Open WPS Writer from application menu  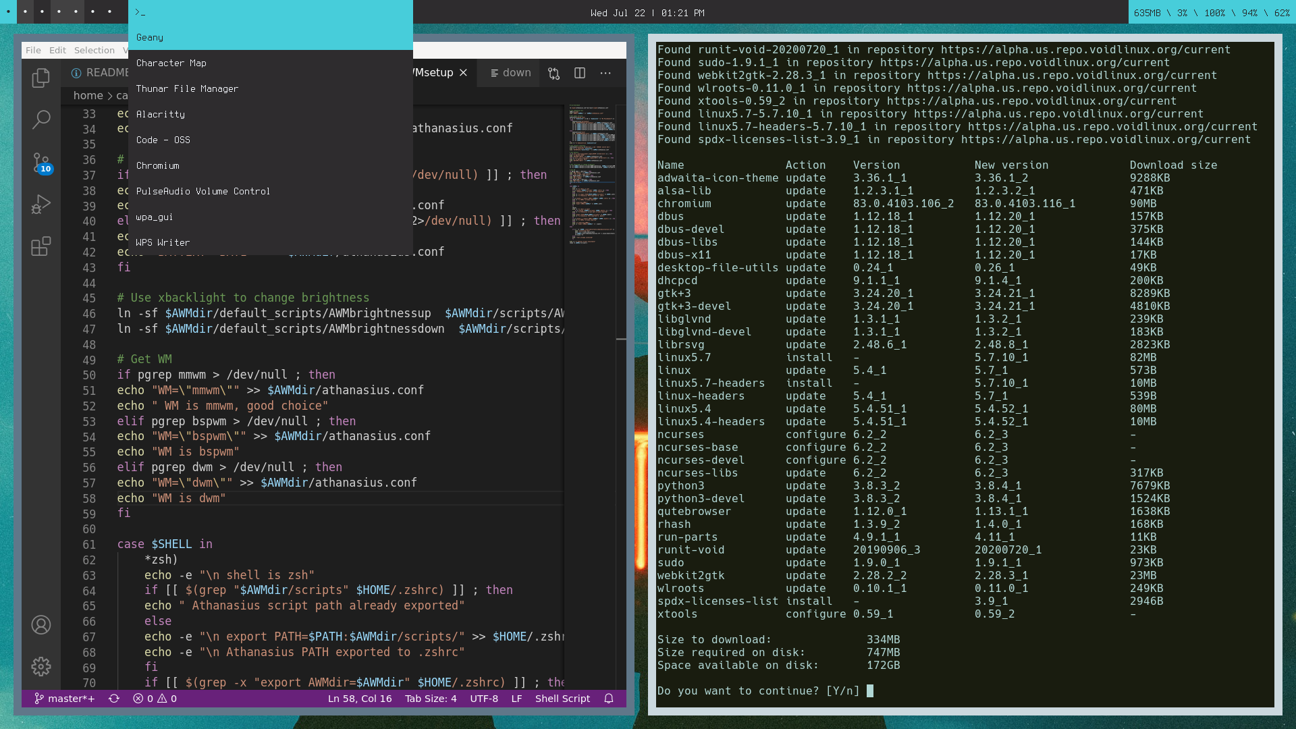(162, 241)
